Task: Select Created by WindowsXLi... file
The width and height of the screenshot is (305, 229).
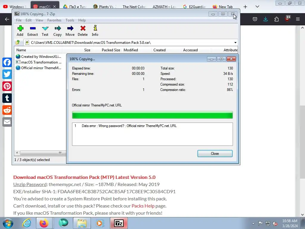Action: 39,56
